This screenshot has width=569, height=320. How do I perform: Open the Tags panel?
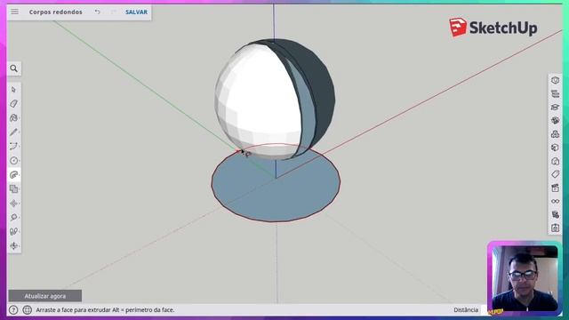(555, 174)
